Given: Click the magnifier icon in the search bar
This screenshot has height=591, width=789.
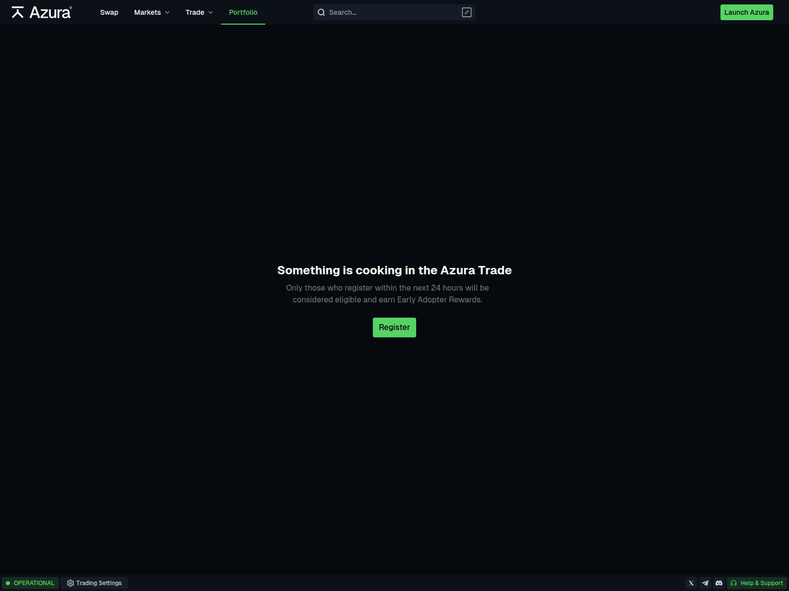Looking at the screenshot, I should (322, 12).
